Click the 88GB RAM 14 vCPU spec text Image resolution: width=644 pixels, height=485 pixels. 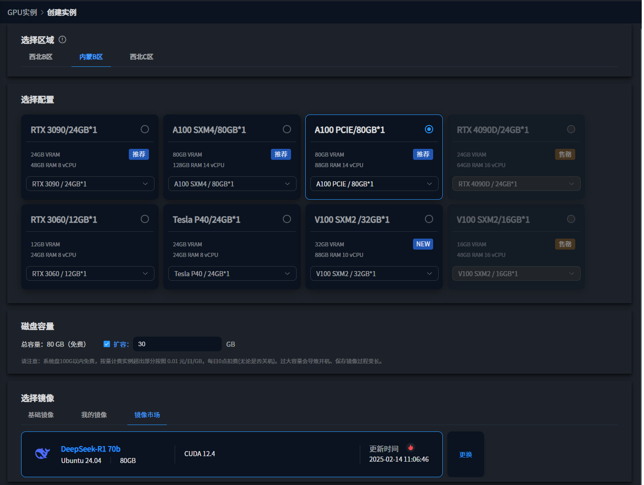pyautogui.click(x=339, y=165)
